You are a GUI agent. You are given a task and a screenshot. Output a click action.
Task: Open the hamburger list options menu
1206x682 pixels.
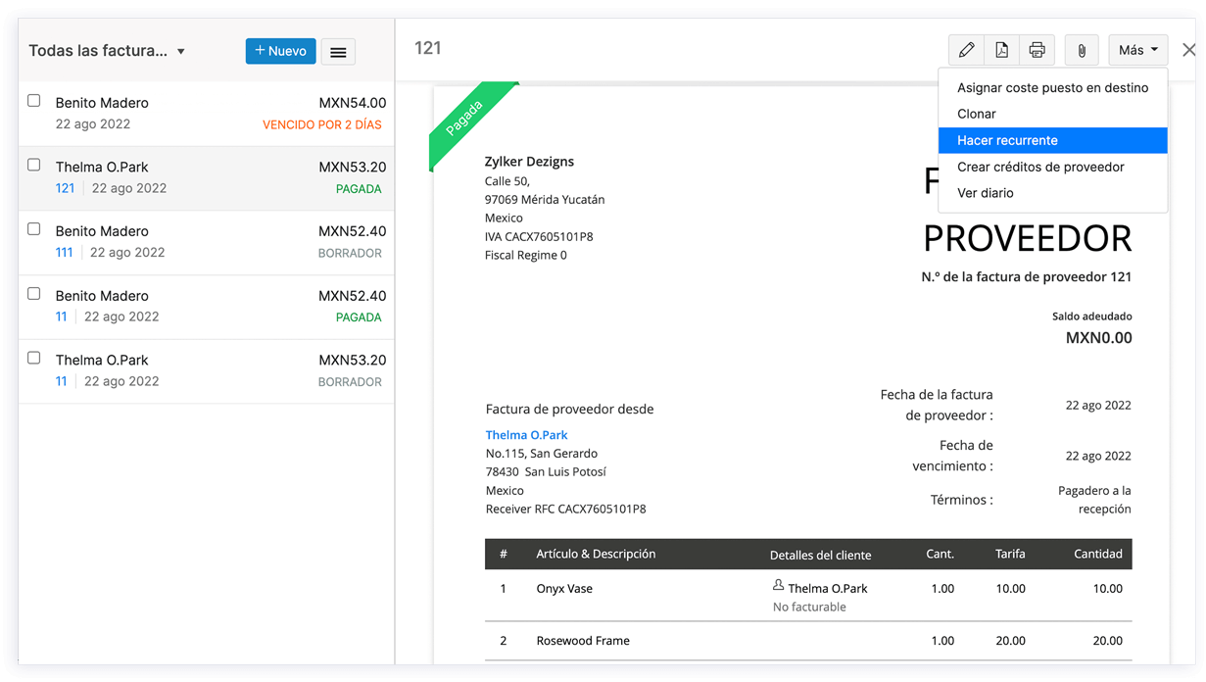pos(338,52)
